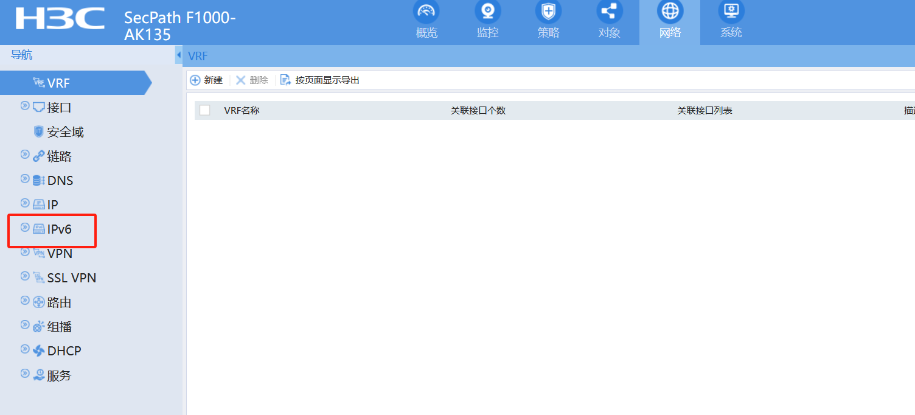Select 安全域 in the navigation tree
This screenshot has width=915, height=415.
[66, 132]
